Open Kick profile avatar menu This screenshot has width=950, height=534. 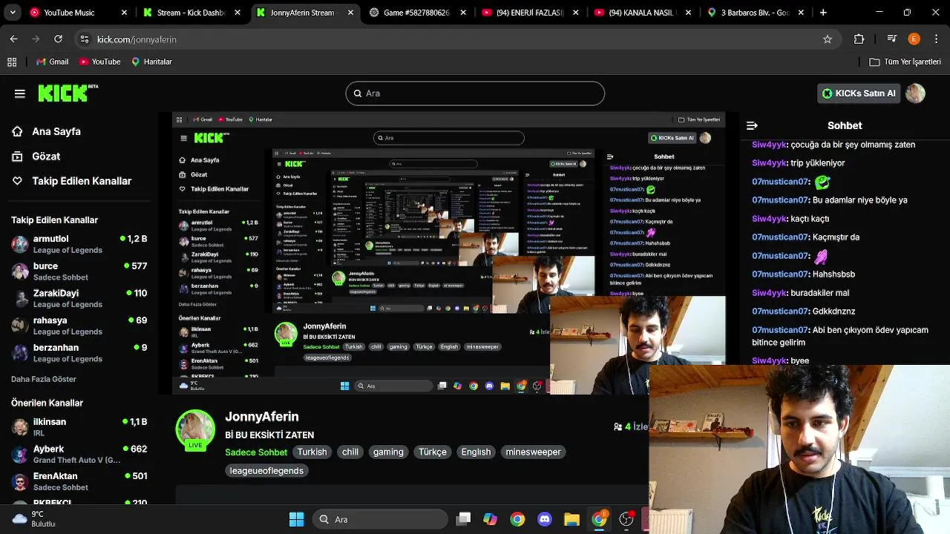pos(915,93)
